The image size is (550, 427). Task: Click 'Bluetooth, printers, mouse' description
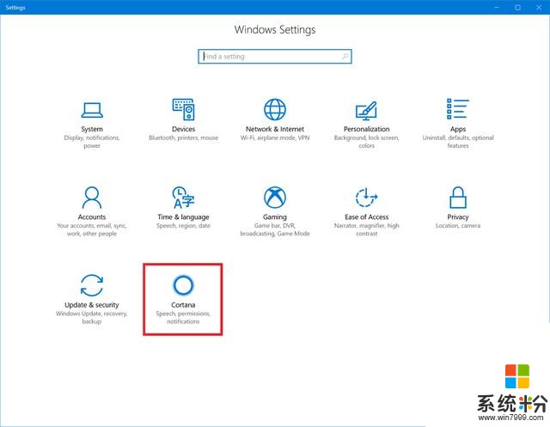(183, 137)
